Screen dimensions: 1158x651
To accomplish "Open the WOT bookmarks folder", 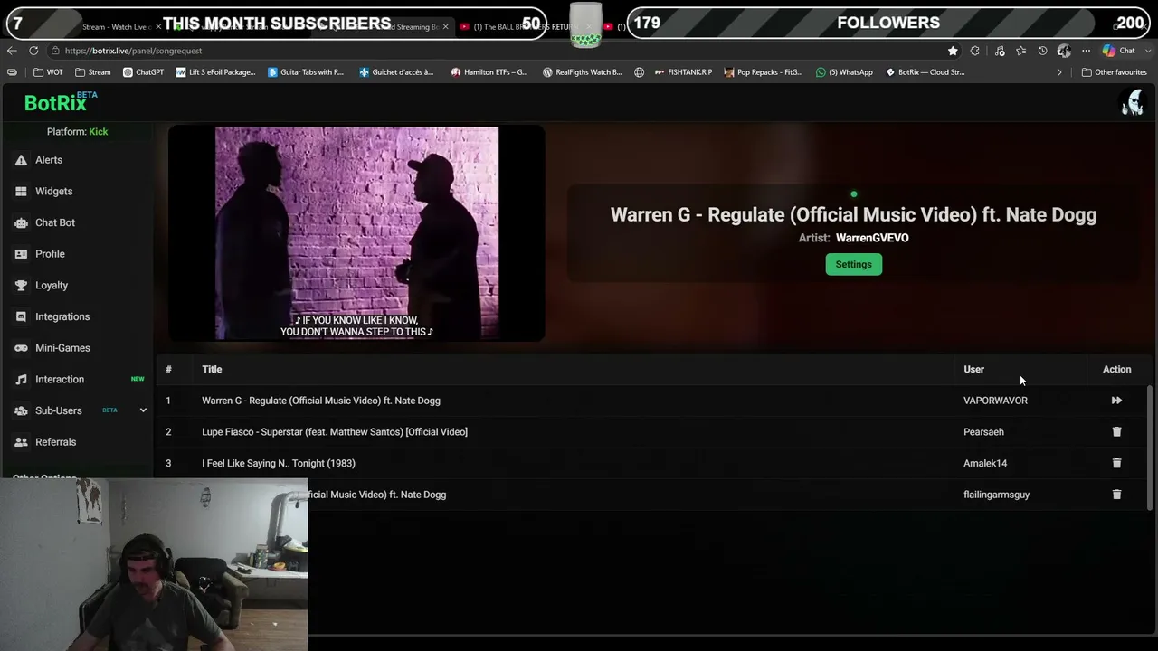I will pos(48,72).
